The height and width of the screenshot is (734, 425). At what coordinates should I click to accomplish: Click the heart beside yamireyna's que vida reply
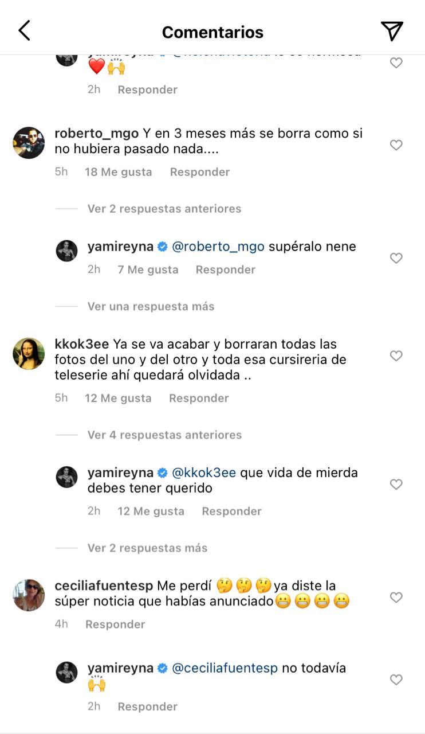tap(396, 484)
